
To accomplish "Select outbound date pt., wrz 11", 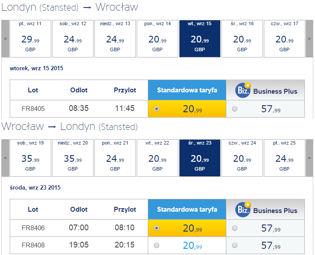I will pos(30,38).
